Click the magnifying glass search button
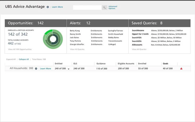This screenshot has height=122, width=195. point(104,8)
